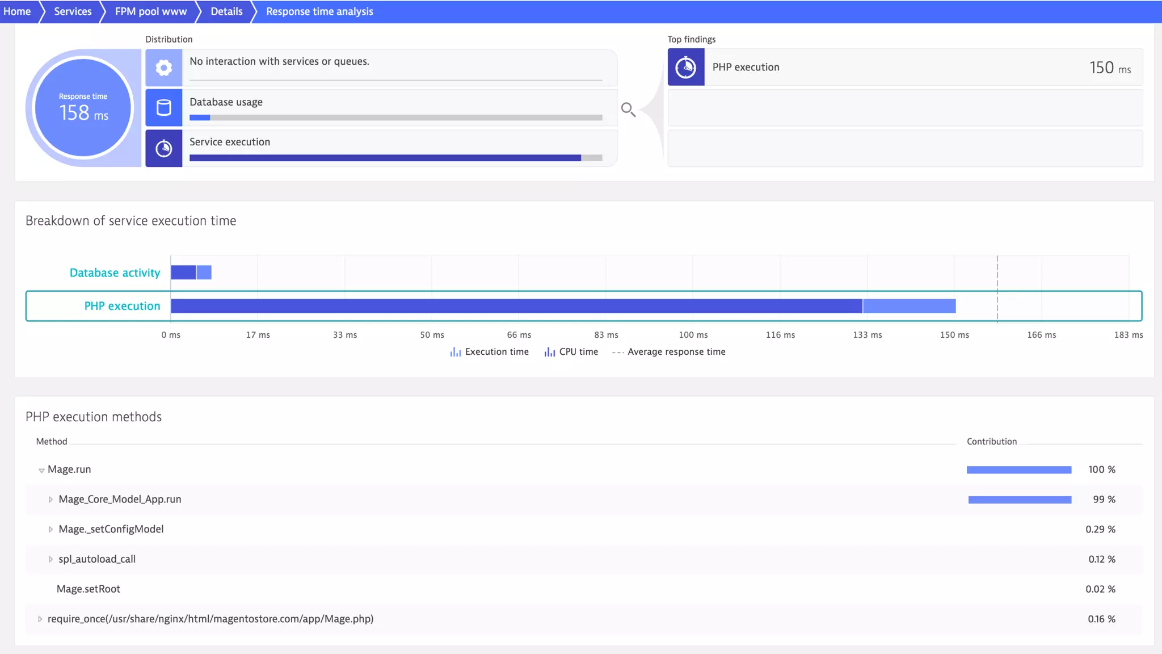1162x654 pixels.
Task: Click the Service execution stopwatch icon
Action: (x=163, y=148)
